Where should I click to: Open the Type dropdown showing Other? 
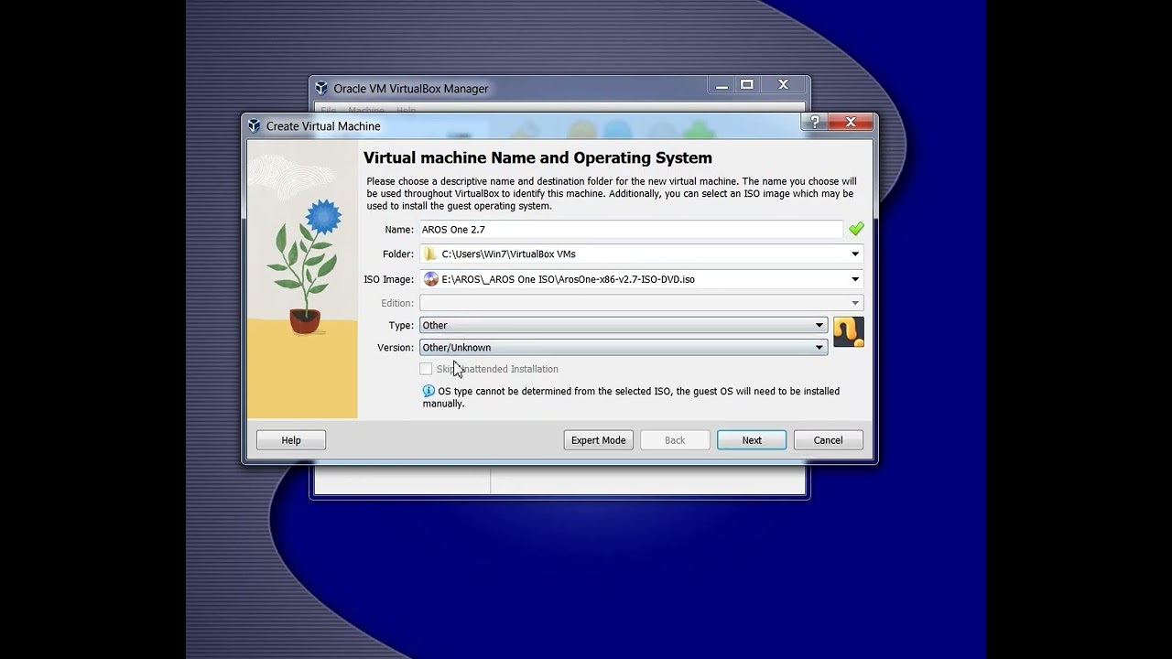click(x=624, y=325)
